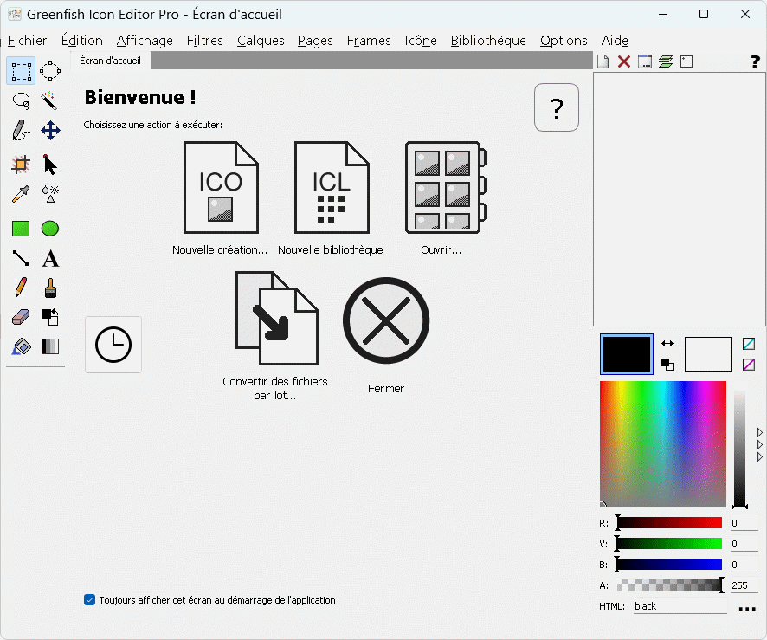
Task: Select the Pencil drawing tool
Action: pos(21,288)
